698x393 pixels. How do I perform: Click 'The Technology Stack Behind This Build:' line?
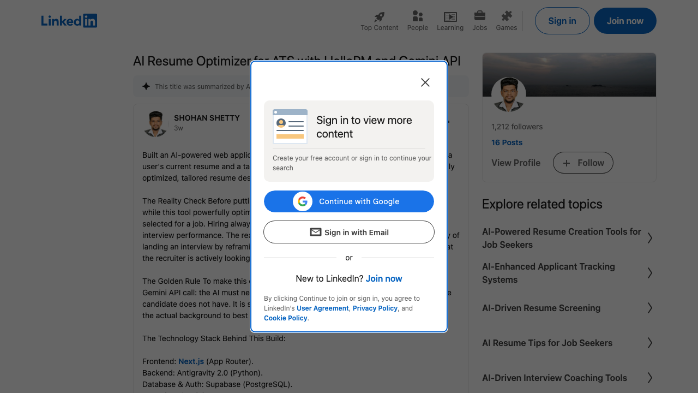[x=214, y=338]
